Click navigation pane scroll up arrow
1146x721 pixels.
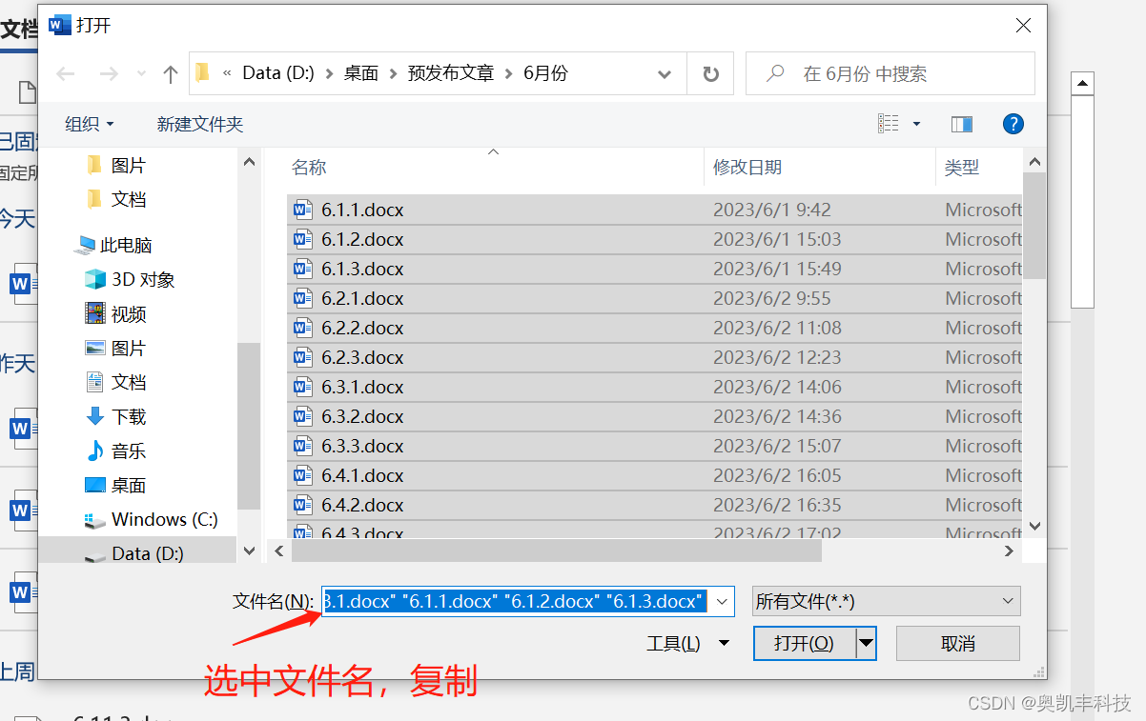[249, 163]
